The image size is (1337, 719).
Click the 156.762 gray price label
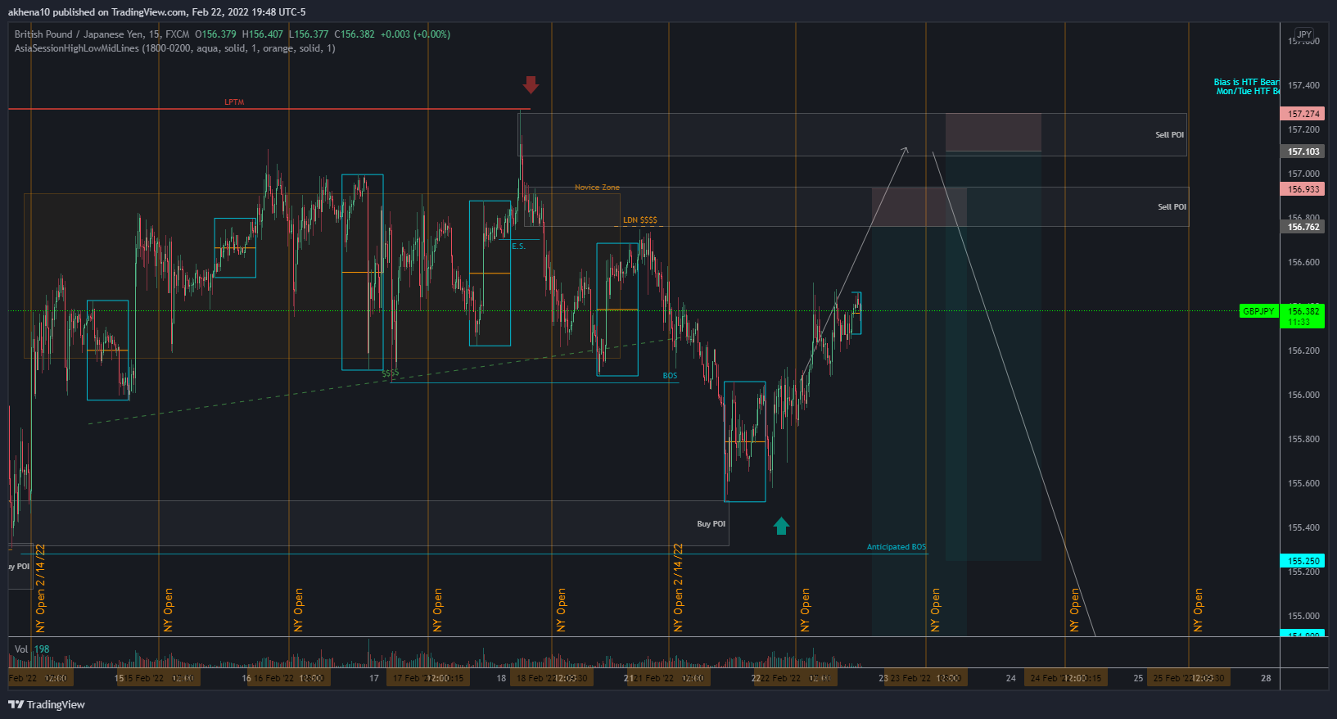pyautogui.click(x=1303, y=227)
